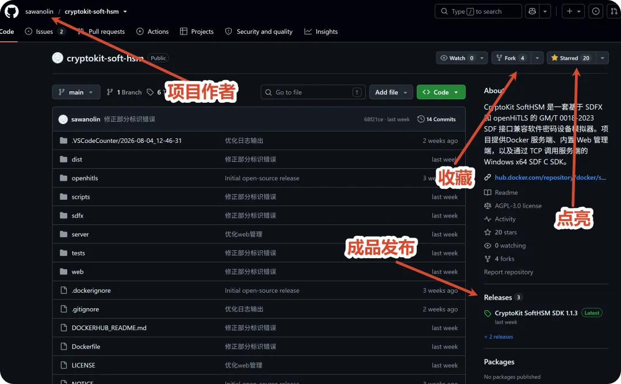Open the web folder
This screenshot has height=384, width=621.
78,271
